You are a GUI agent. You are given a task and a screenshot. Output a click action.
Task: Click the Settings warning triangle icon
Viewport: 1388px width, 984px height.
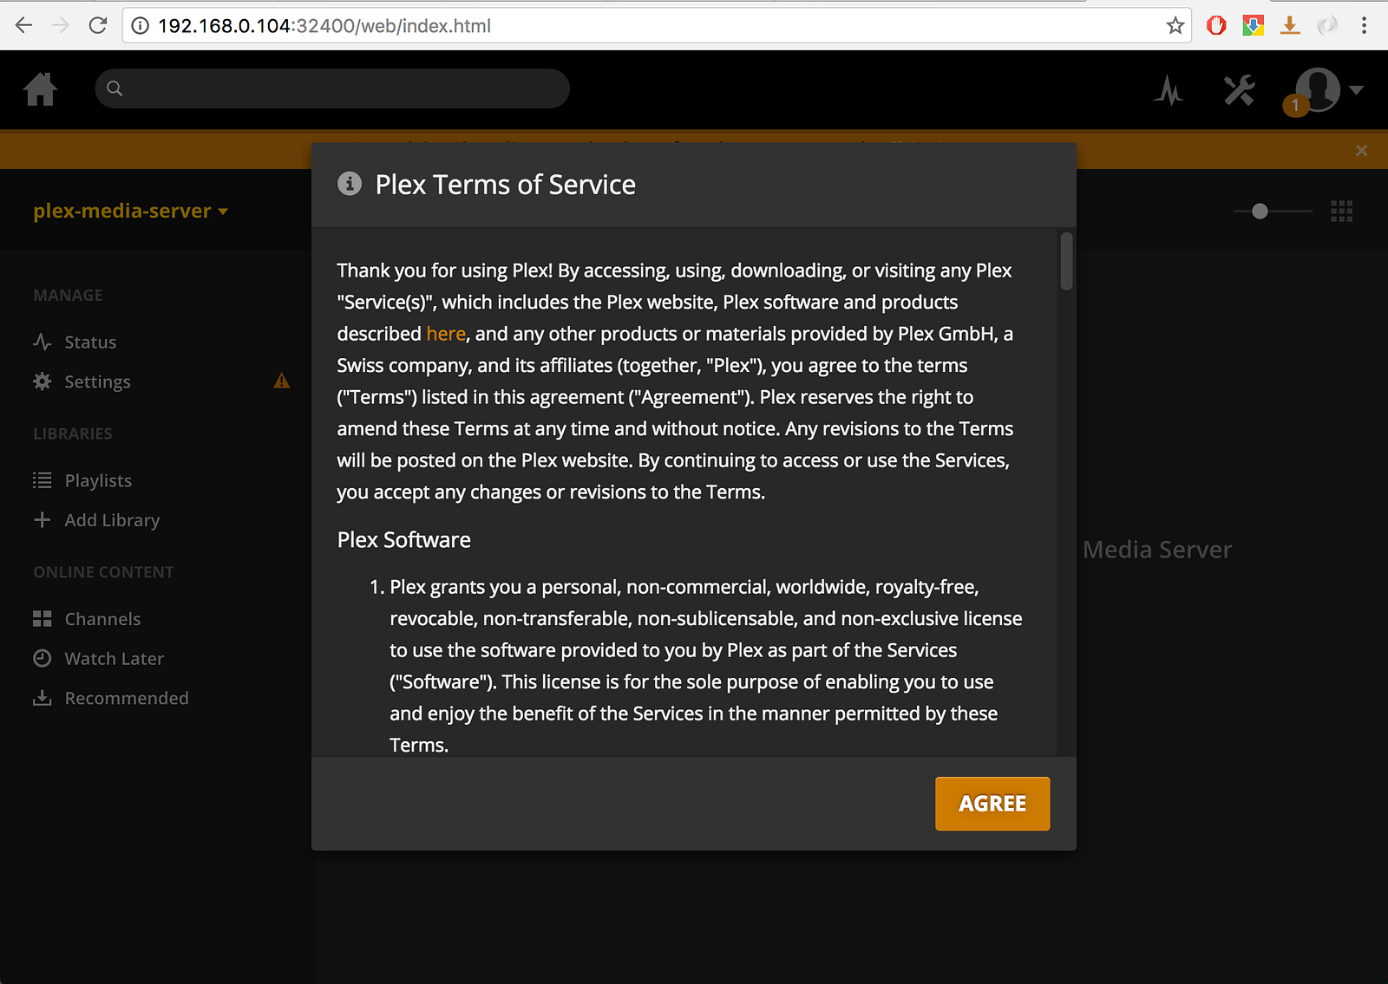point(282,381)
